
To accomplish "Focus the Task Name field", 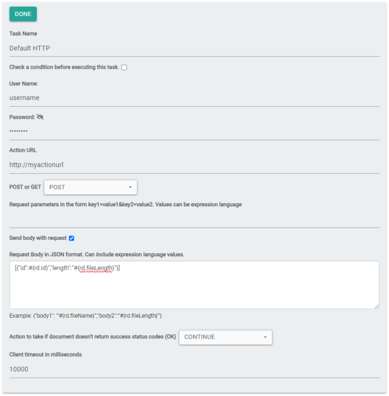I will click(194, 48).
